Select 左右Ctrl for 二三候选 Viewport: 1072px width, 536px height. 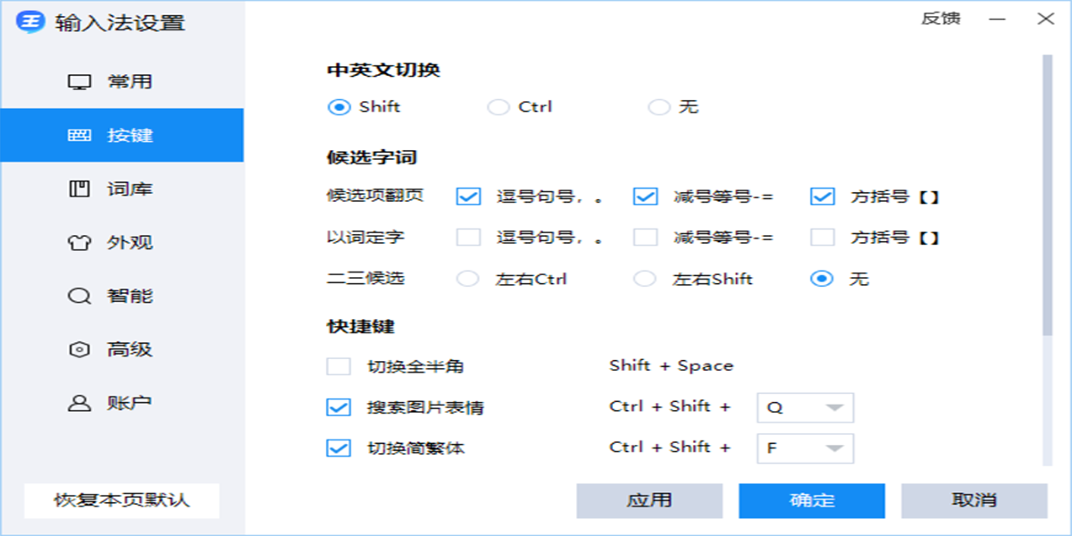466,279
